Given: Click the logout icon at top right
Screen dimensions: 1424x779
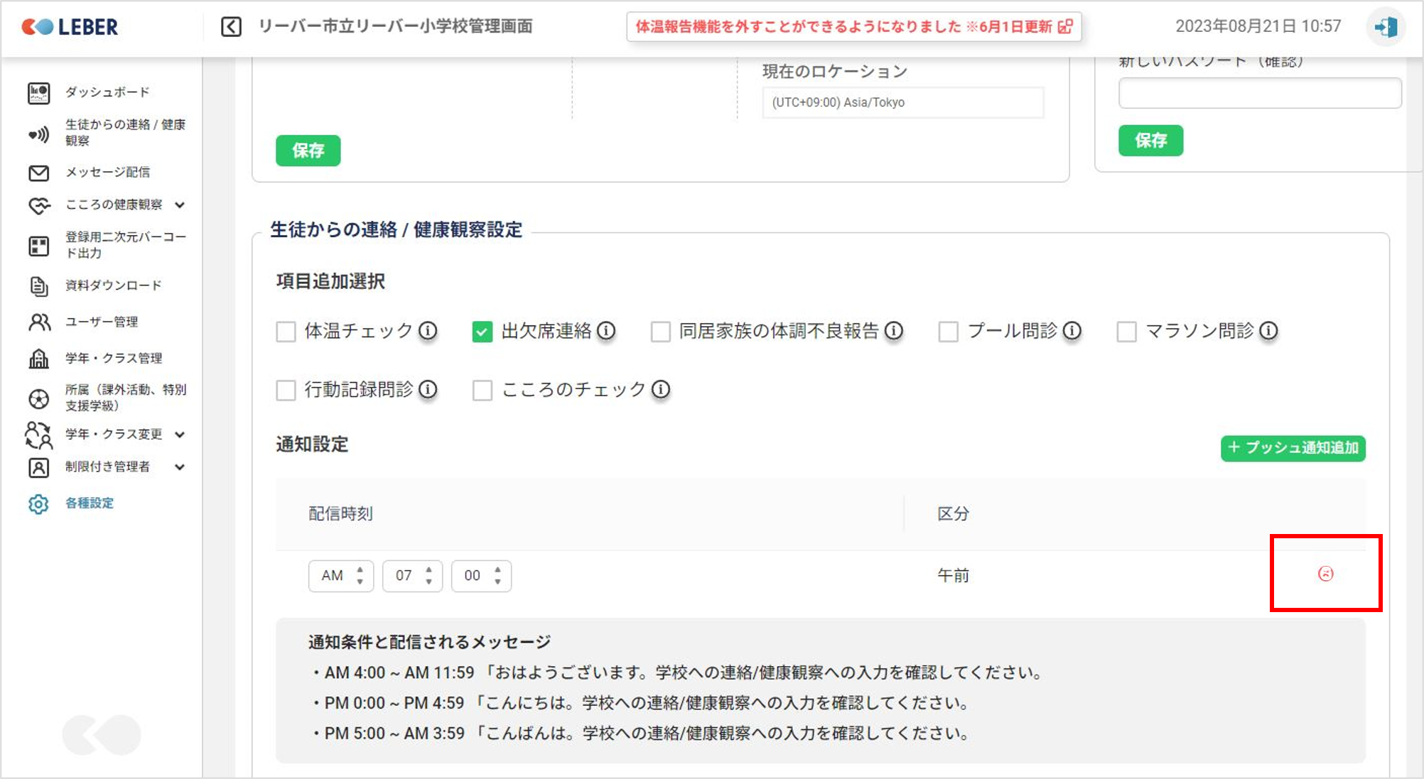Looking at the screenshot, I should coord(1386,28).
